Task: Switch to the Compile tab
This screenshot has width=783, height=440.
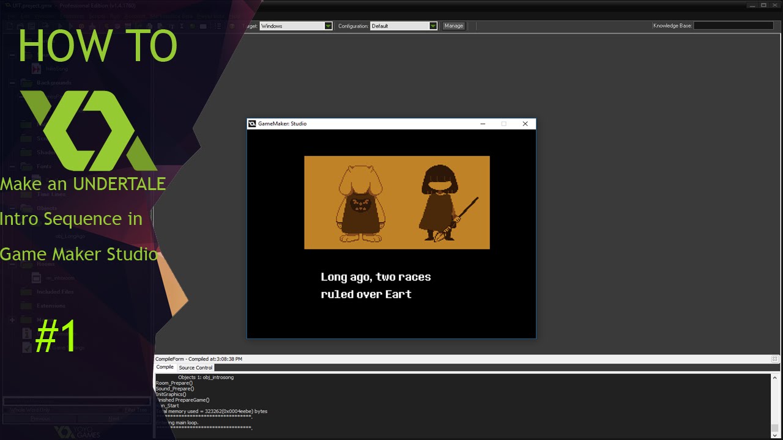Action: 165,367
